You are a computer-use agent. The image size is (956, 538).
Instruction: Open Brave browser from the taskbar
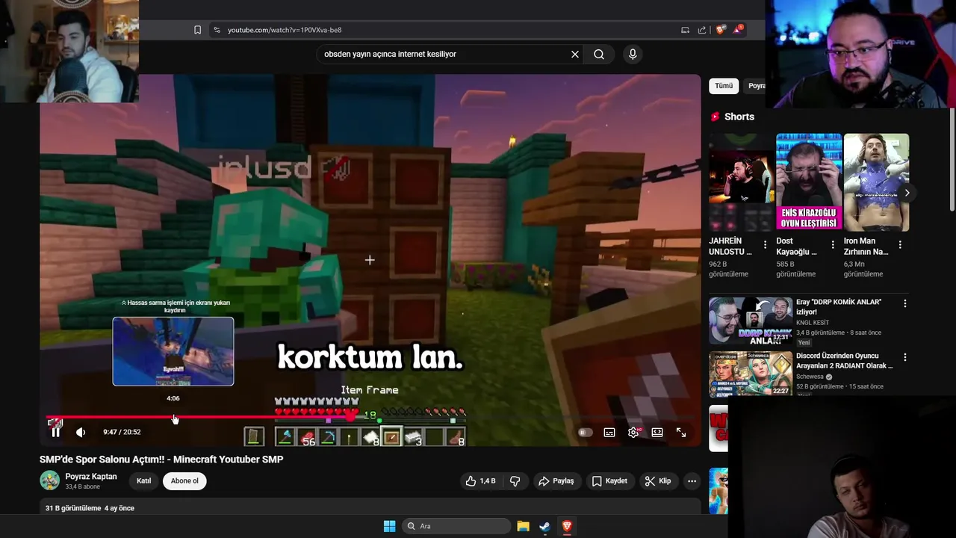tap(567, 526)
